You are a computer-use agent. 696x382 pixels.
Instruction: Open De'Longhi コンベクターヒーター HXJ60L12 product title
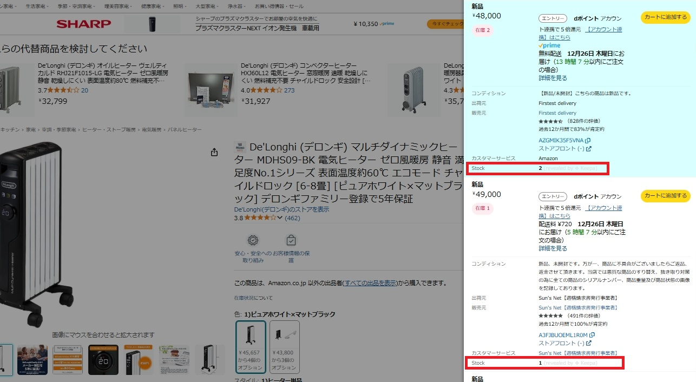pyautogui.click(x=306, y=73)
